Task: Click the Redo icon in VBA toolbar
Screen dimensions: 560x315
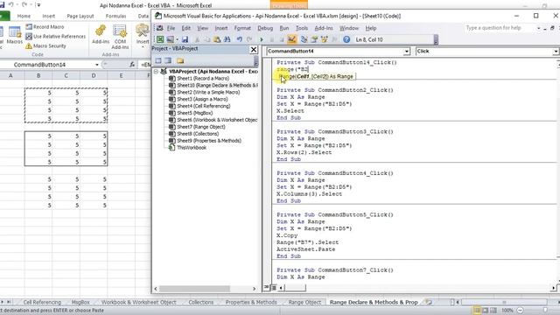Action: pos(249,39)
